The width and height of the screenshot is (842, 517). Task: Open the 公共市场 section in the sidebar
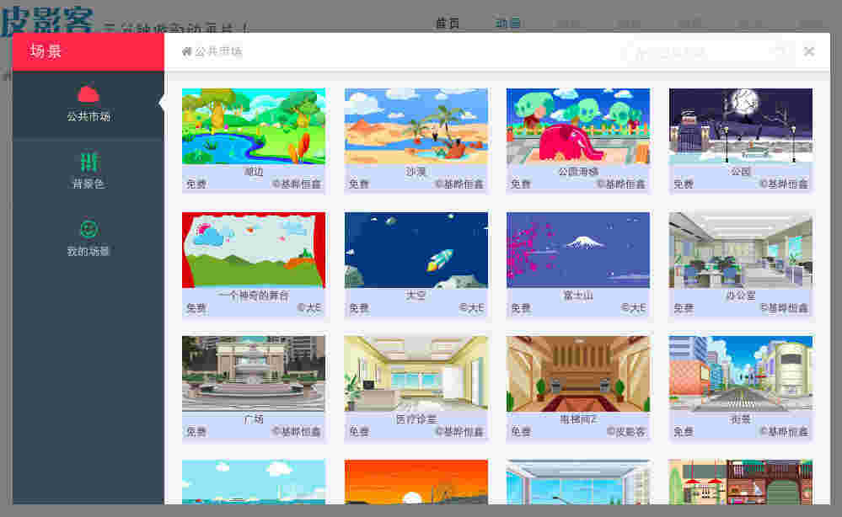[88, 104]
